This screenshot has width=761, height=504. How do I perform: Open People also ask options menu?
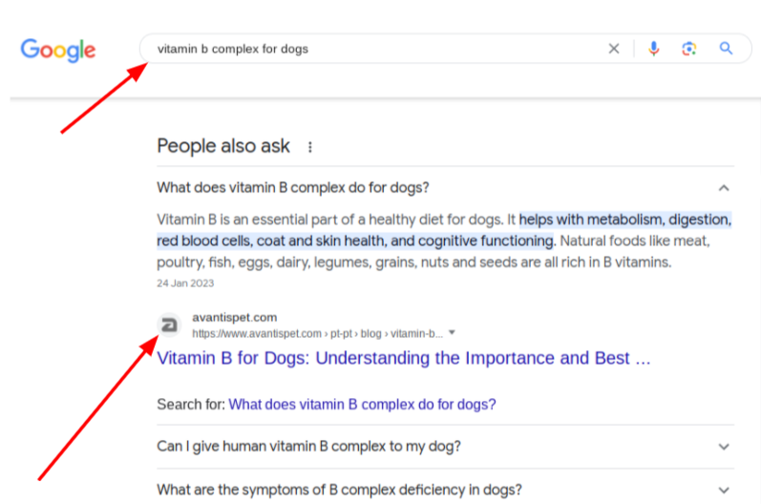coord(310,147)
